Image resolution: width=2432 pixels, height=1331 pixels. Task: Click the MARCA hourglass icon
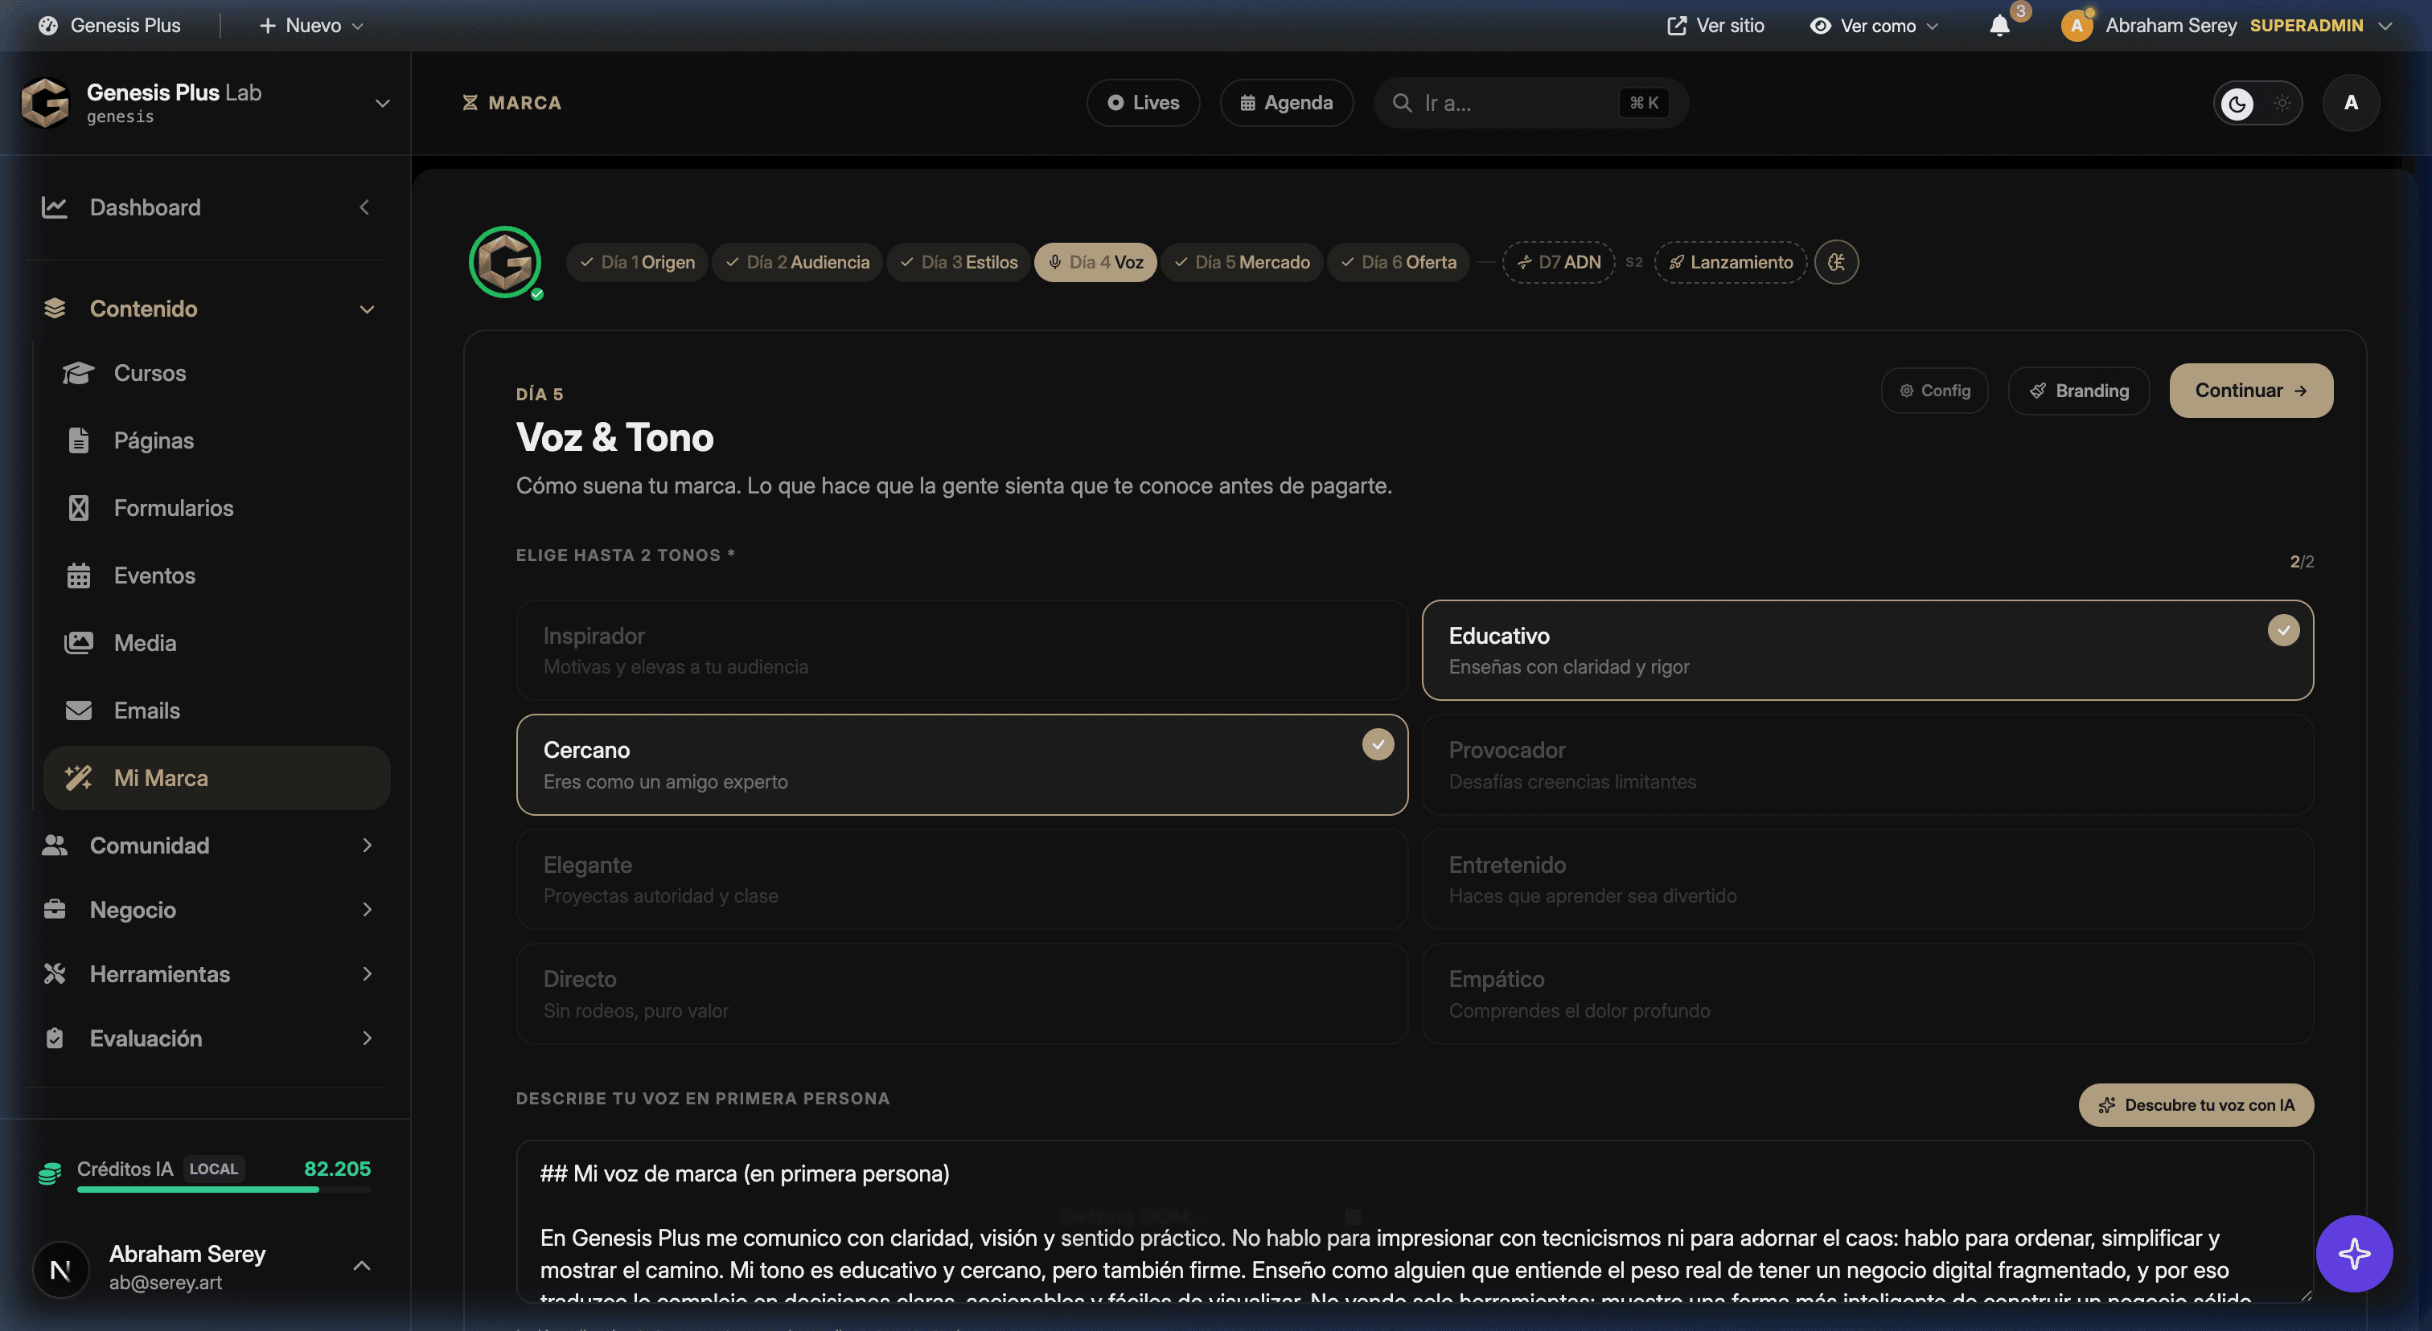tap(470, 103)
